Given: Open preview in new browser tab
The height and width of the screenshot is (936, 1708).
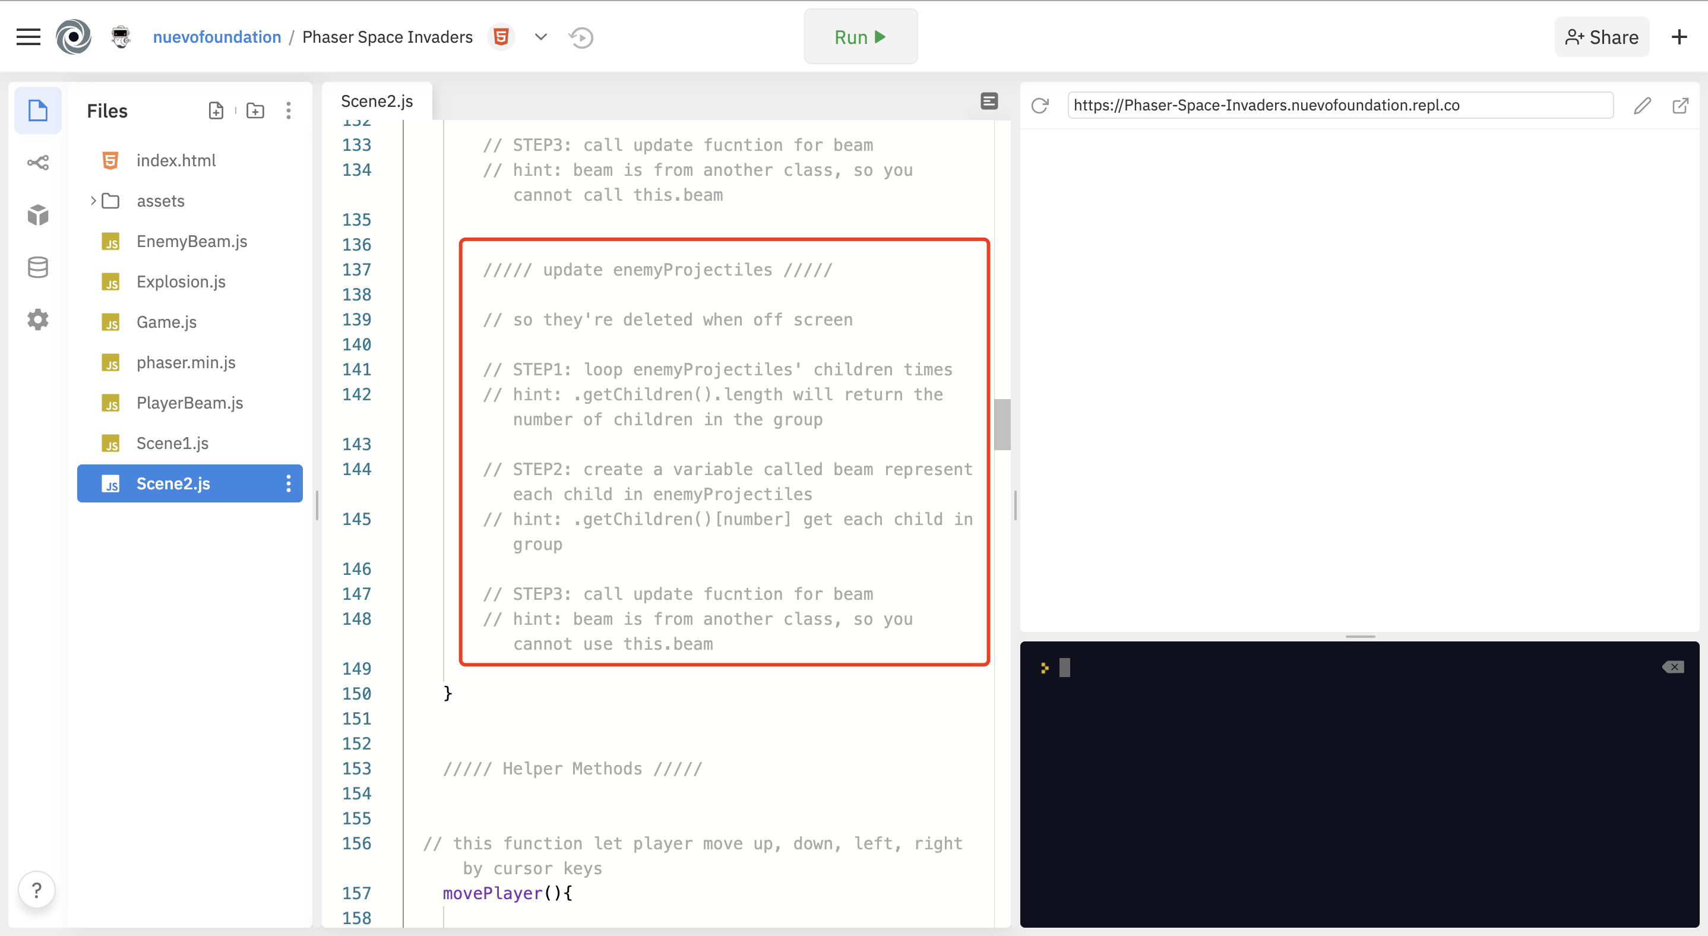Looking at the screenshot, I should pos(1680,105).
